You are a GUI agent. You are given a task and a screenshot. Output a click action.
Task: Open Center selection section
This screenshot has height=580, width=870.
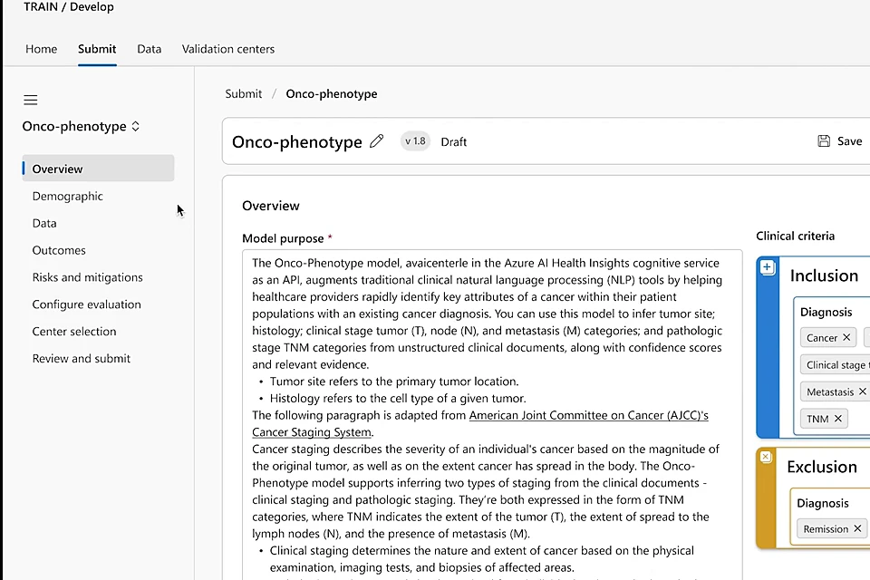click(74, 332)
